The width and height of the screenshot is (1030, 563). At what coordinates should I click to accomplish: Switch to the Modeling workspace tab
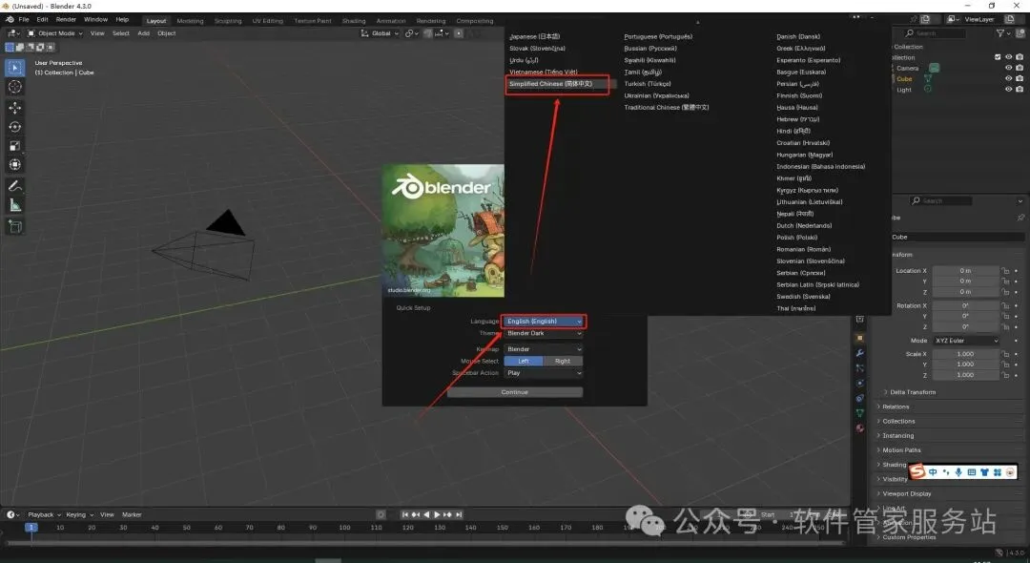pos(190,21)
